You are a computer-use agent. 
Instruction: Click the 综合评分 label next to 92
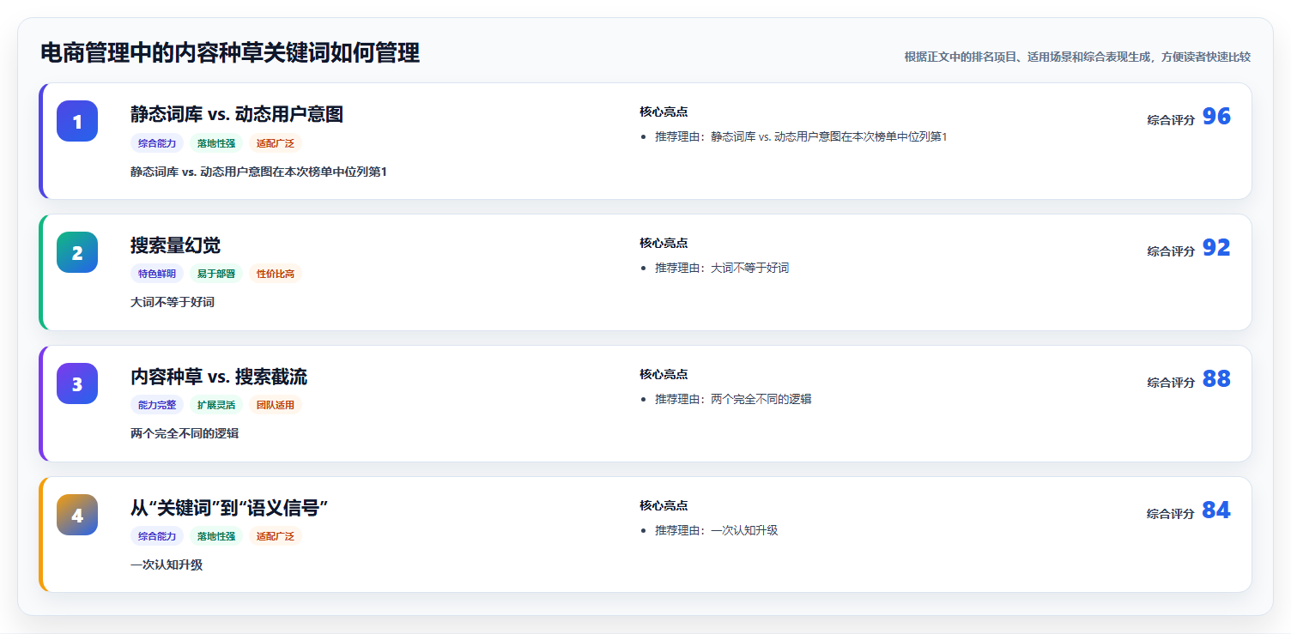click(1171, 251)
